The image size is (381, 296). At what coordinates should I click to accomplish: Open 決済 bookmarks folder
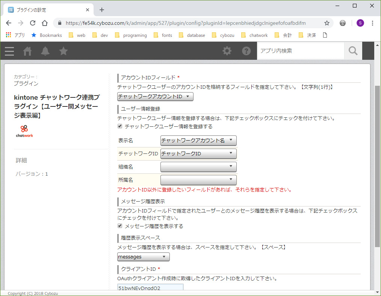[x=307, y=35]
